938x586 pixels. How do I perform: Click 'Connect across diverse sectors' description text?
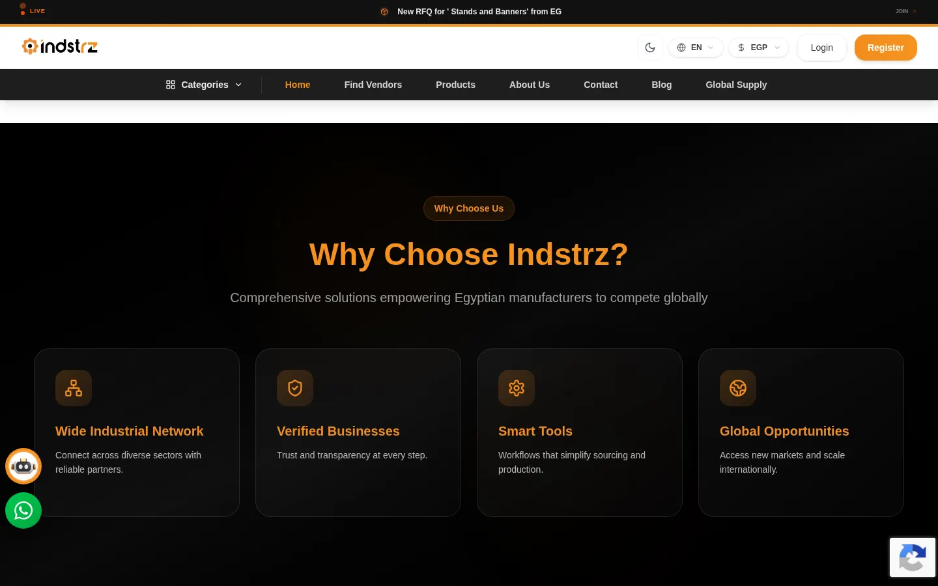128,462
